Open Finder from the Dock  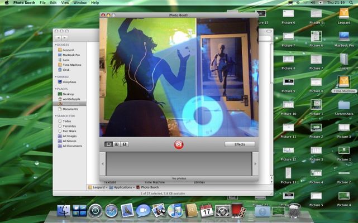coord(64,211)
